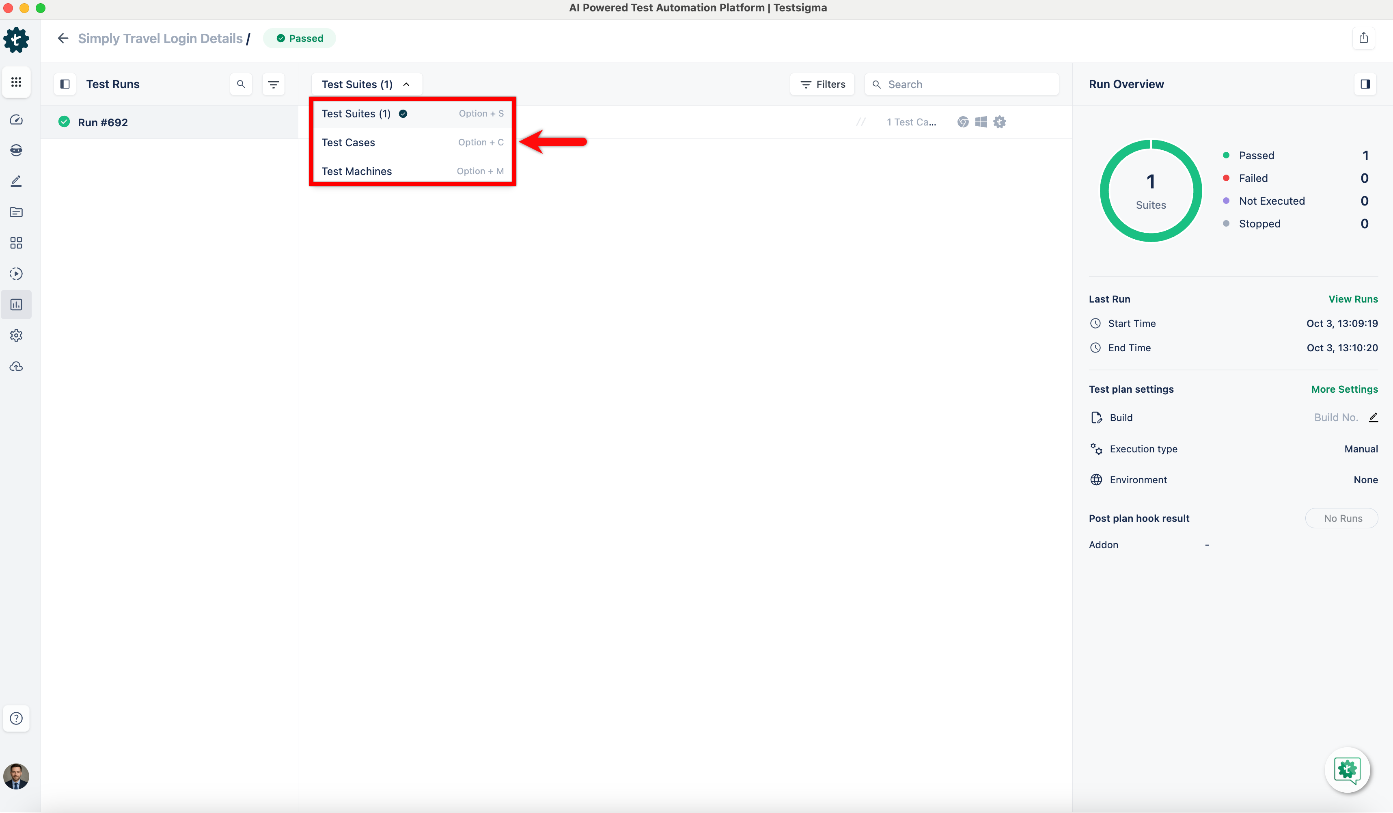Open the apps grid icon in the sidebar
Screen dimensions: 1393x813
coord(16,82)
